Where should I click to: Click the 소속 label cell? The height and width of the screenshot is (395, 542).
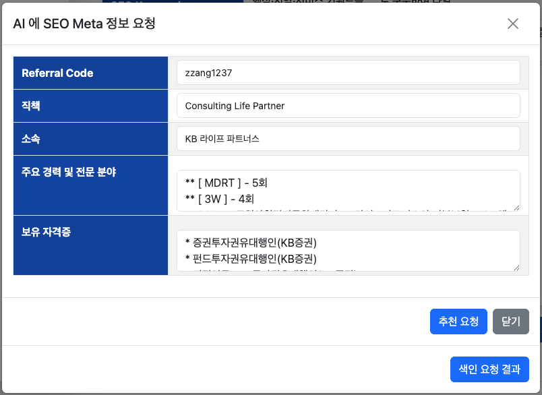90,139
